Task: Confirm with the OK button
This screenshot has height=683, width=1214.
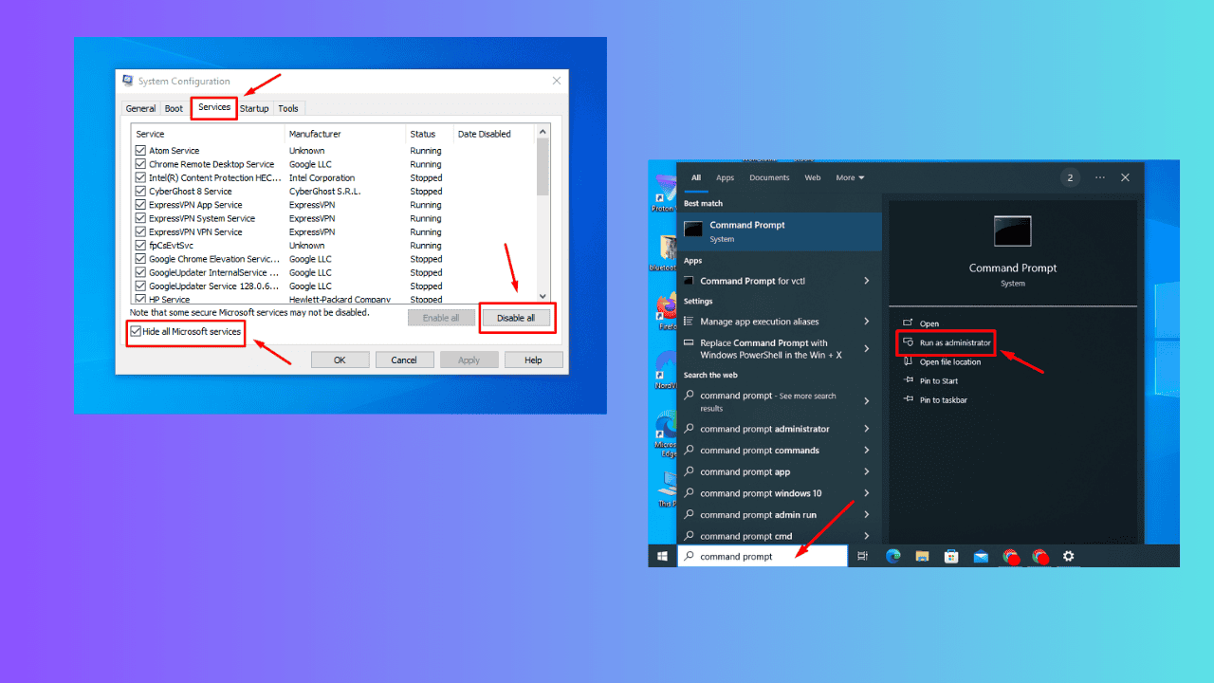Action: [x=340, y=360]
